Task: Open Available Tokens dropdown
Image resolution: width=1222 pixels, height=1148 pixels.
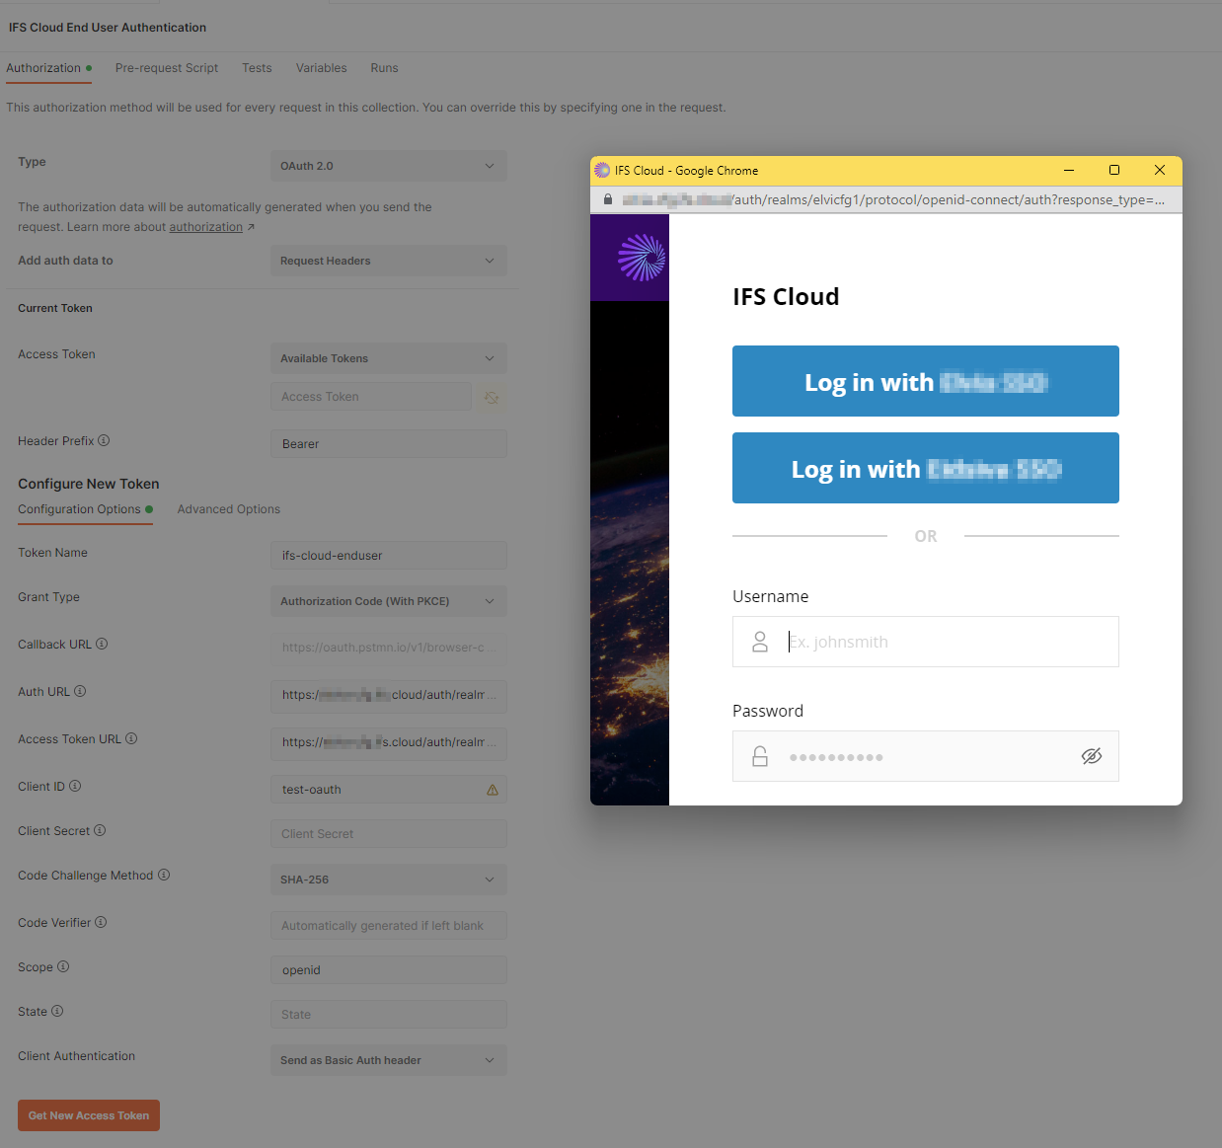Action: [x=388, y=358]
